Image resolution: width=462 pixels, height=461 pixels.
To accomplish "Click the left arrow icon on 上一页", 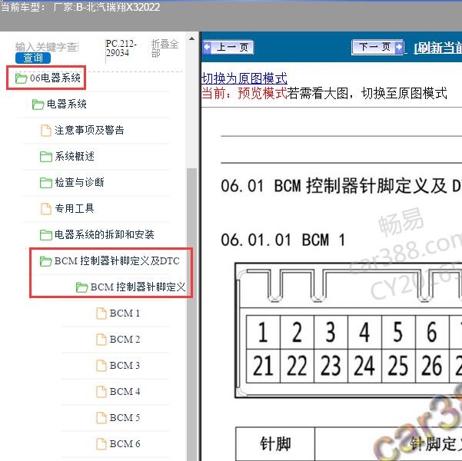I will (x=207, y=47).
